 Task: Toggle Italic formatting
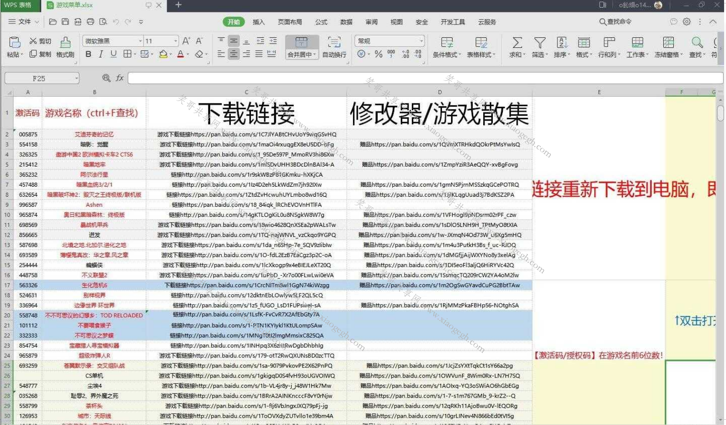(x=101, y=54)
